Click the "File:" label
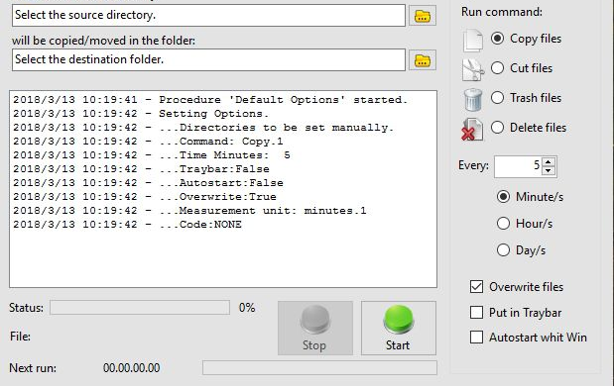The height and width of the screenshot is (388, 614). 20,337
